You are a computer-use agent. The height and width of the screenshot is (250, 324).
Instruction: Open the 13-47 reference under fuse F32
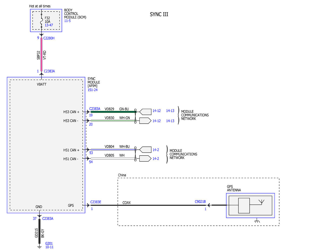pos(49,25)
